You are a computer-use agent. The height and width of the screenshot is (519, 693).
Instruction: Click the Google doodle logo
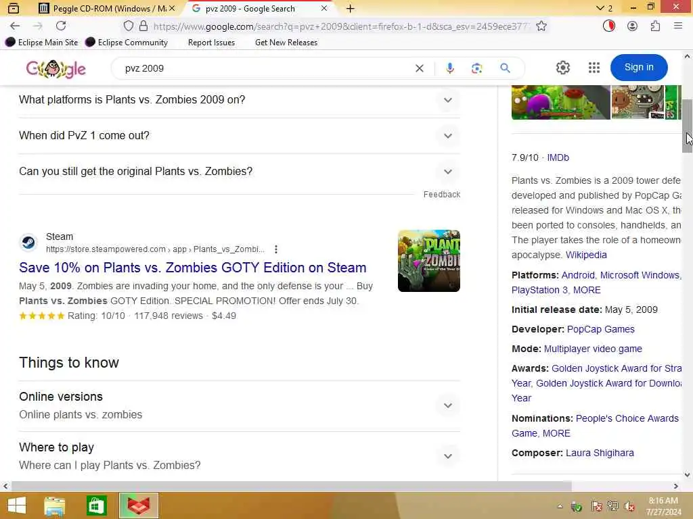pyautogui.click(x=55, y=69)
